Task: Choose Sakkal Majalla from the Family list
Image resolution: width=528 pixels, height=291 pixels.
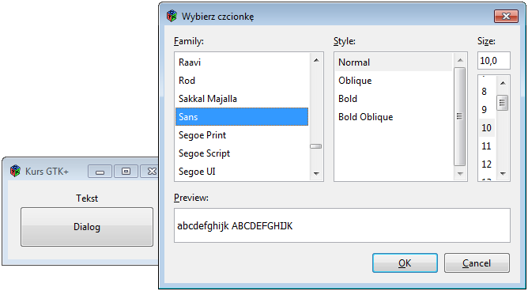Action: (x=242, y=99)
